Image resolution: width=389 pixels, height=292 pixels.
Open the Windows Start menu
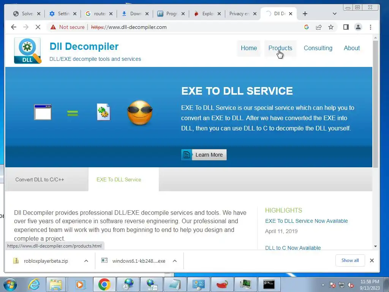(x=10, y=284)
